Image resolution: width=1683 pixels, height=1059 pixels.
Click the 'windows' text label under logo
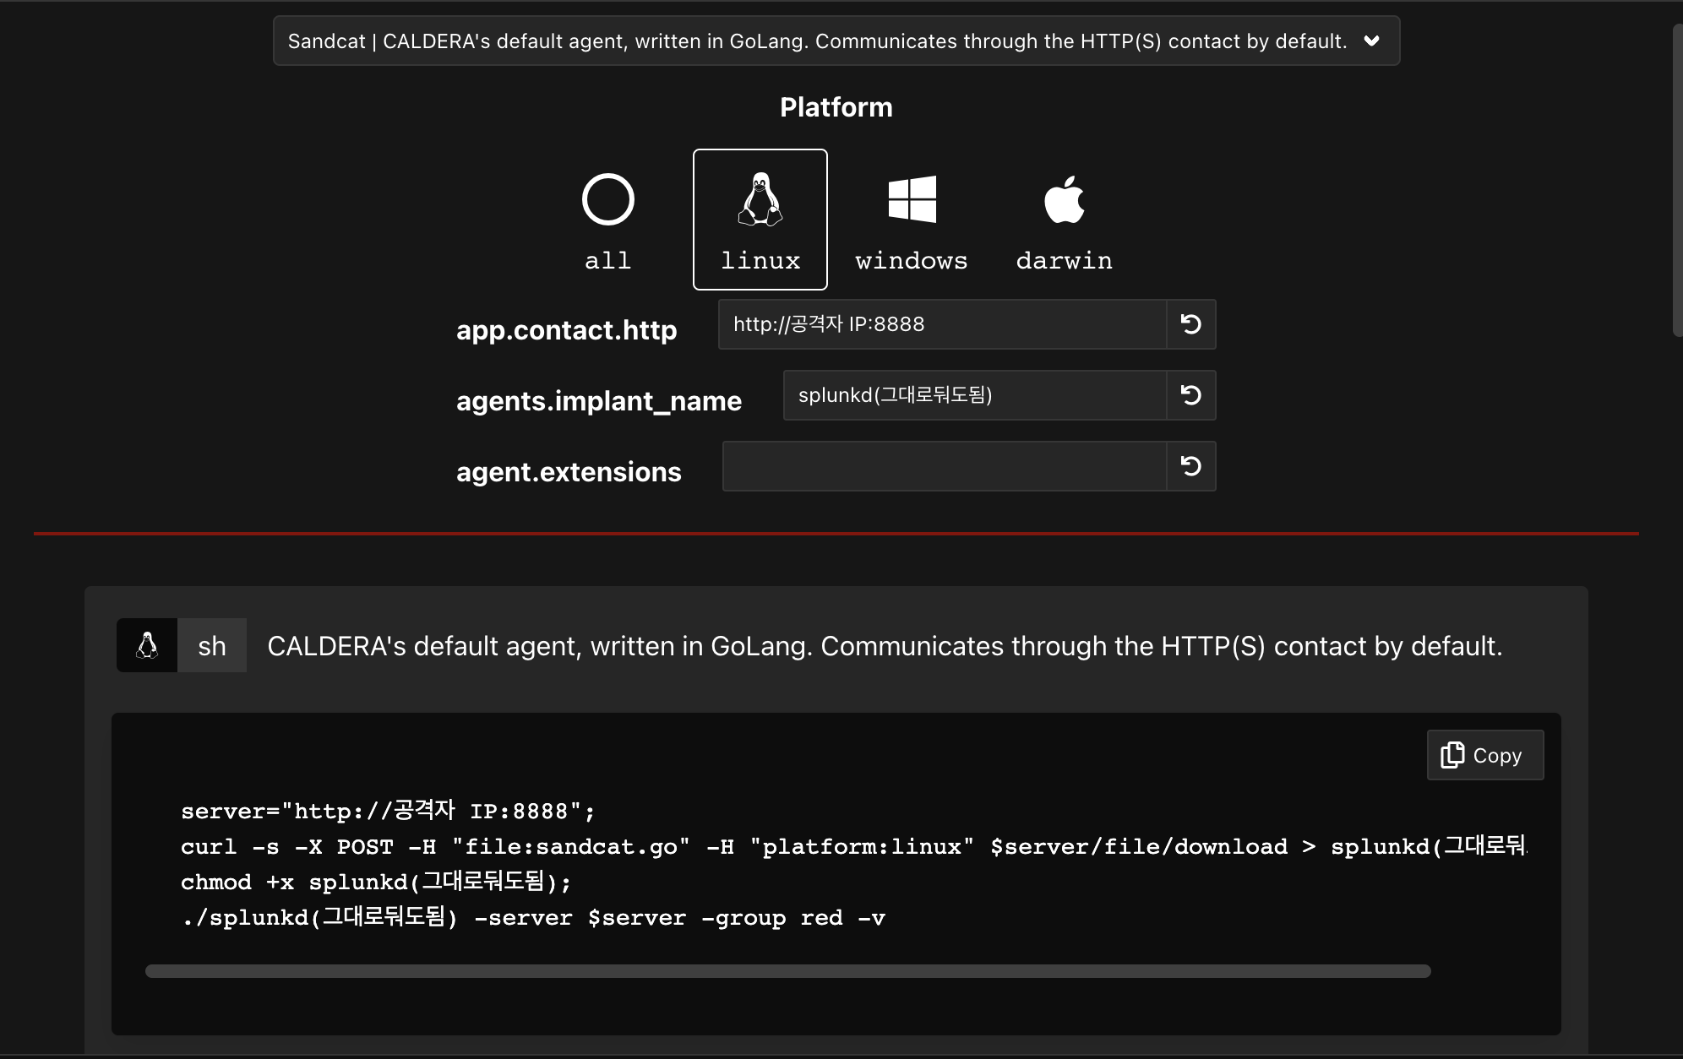[912, 261]
